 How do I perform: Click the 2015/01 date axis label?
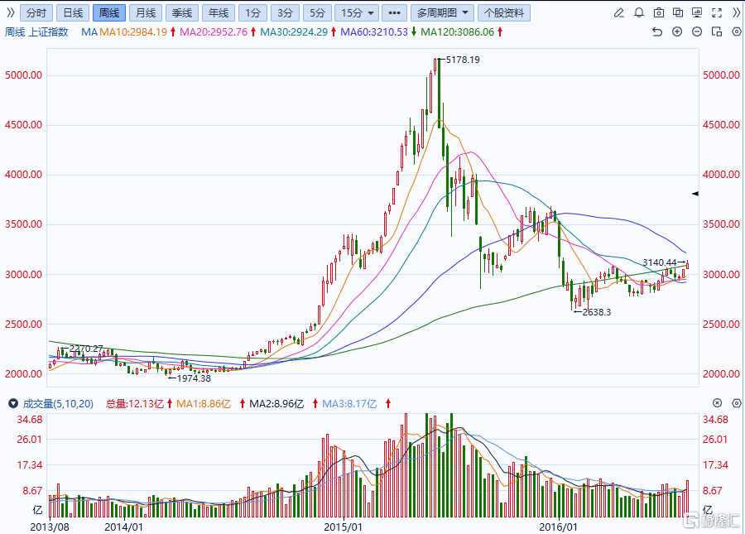[343, 527]
